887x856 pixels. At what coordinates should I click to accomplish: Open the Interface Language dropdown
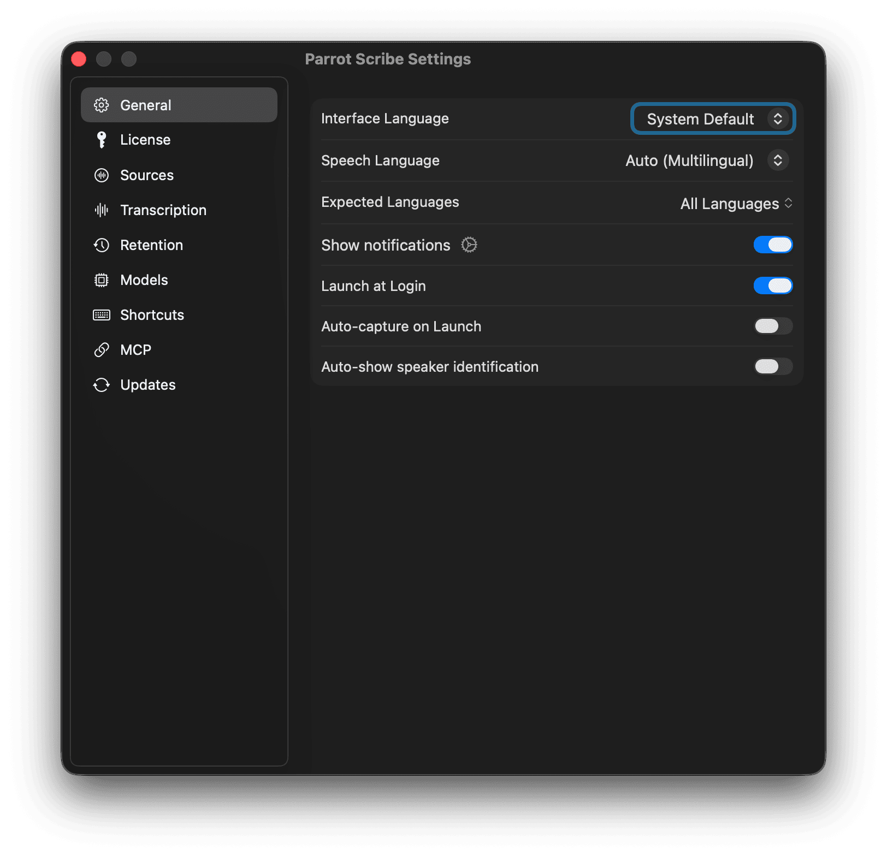(x=712, y=118)
